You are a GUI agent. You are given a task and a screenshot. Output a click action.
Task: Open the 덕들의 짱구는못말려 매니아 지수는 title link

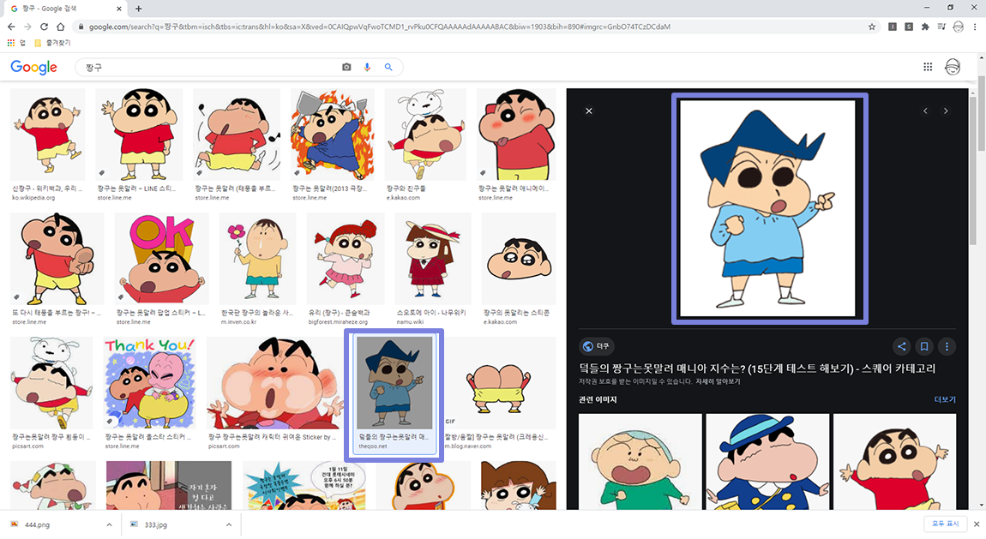pyautogui.click(x=757, y=368)
